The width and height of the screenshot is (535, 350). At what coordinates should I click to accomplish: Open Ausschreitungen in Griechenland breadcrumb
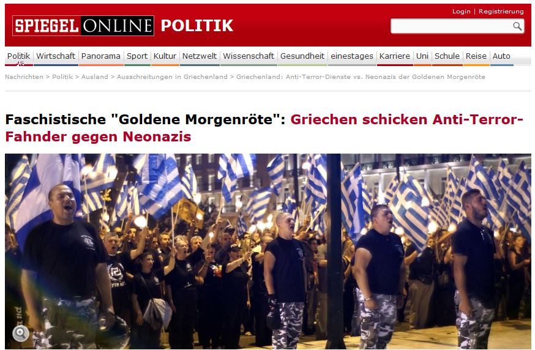point(172,76)
